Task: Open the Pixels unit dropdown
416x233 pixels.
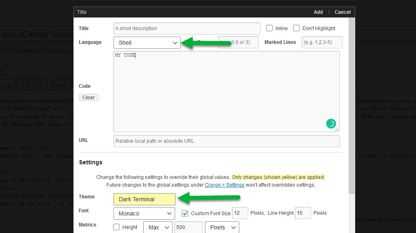Action: click(222, 227)
